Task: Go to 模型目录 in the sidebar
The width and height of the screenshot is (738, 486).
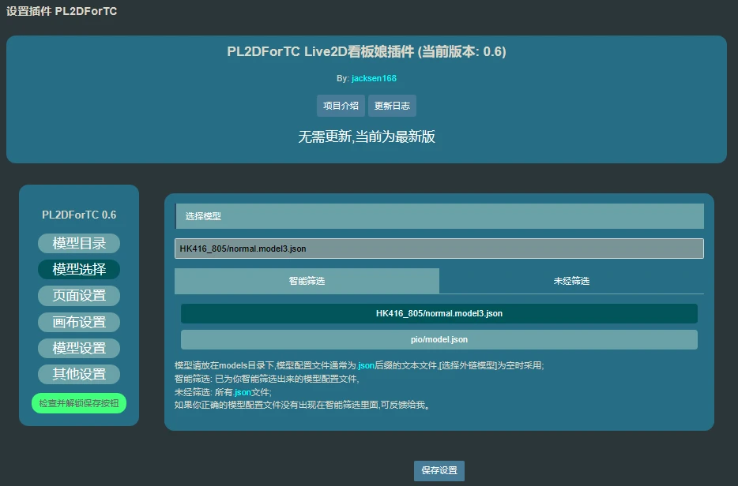Action: (x=79, y=244)
